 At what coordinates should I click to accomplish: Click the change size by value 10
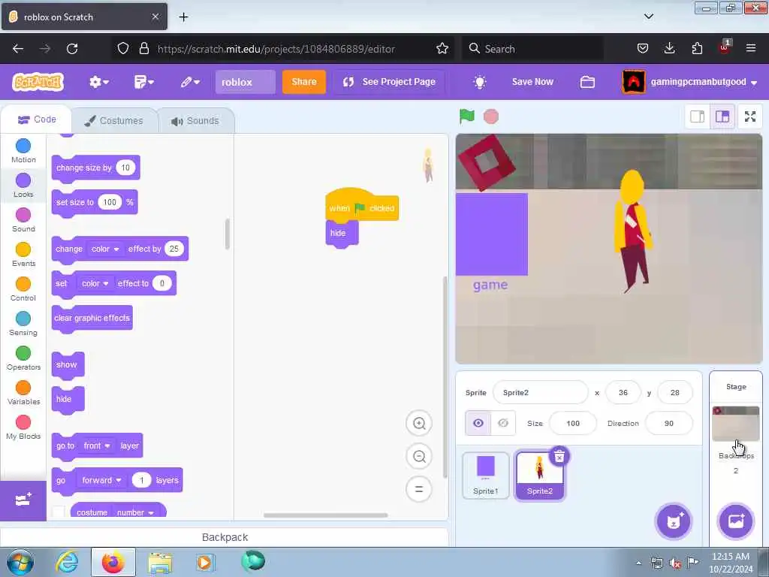click(125, 168)
